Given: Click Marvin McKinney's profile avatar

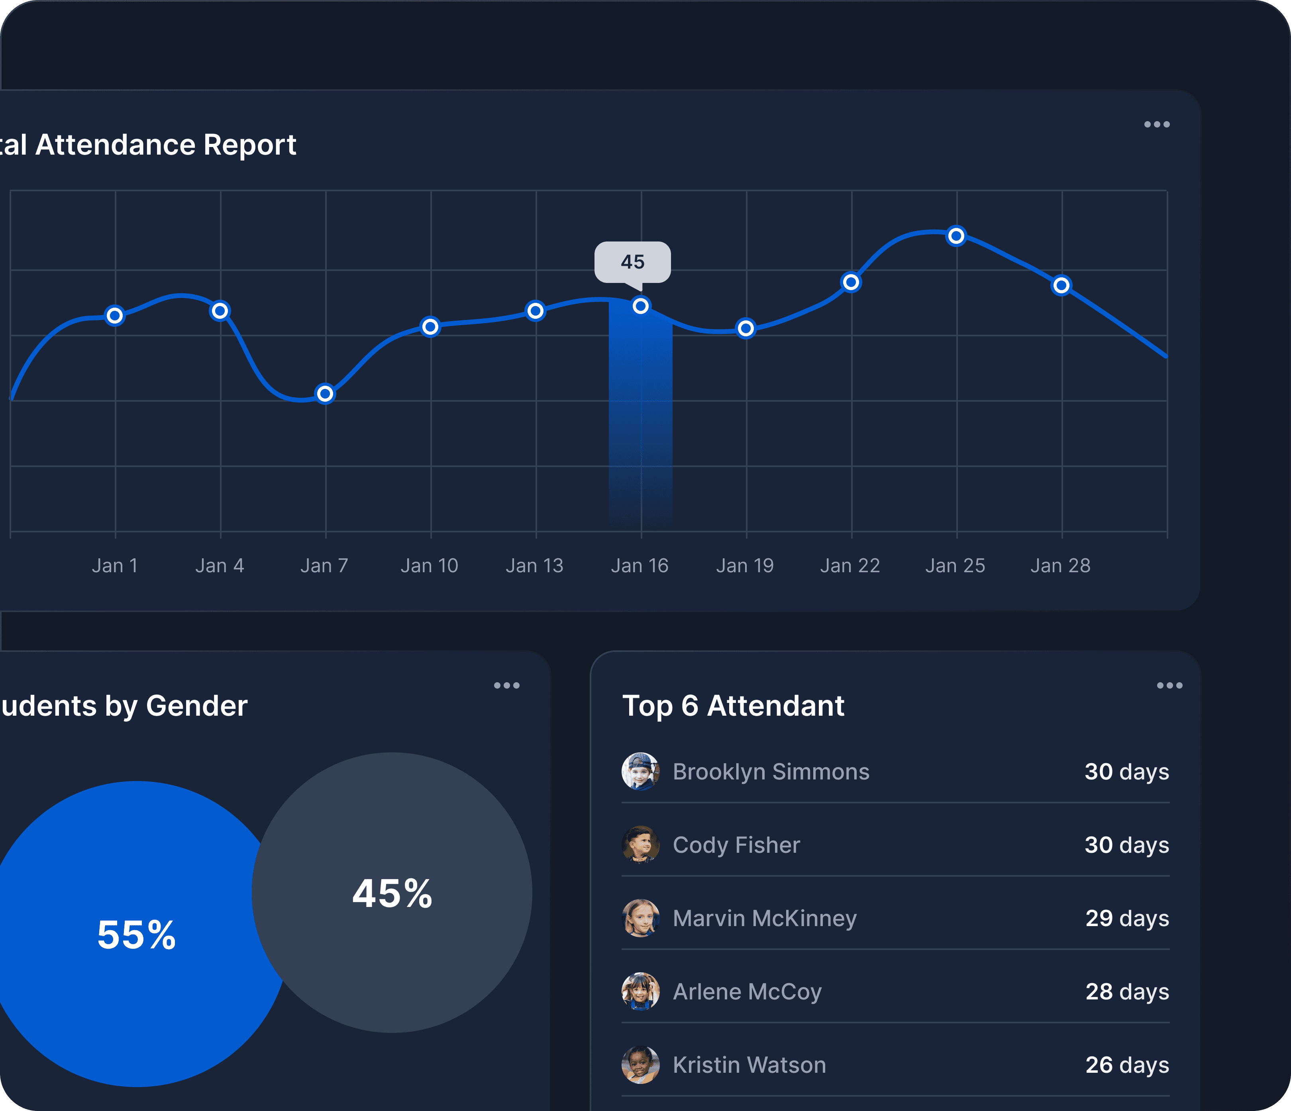Looking at the screenshot, I should 640,918.
